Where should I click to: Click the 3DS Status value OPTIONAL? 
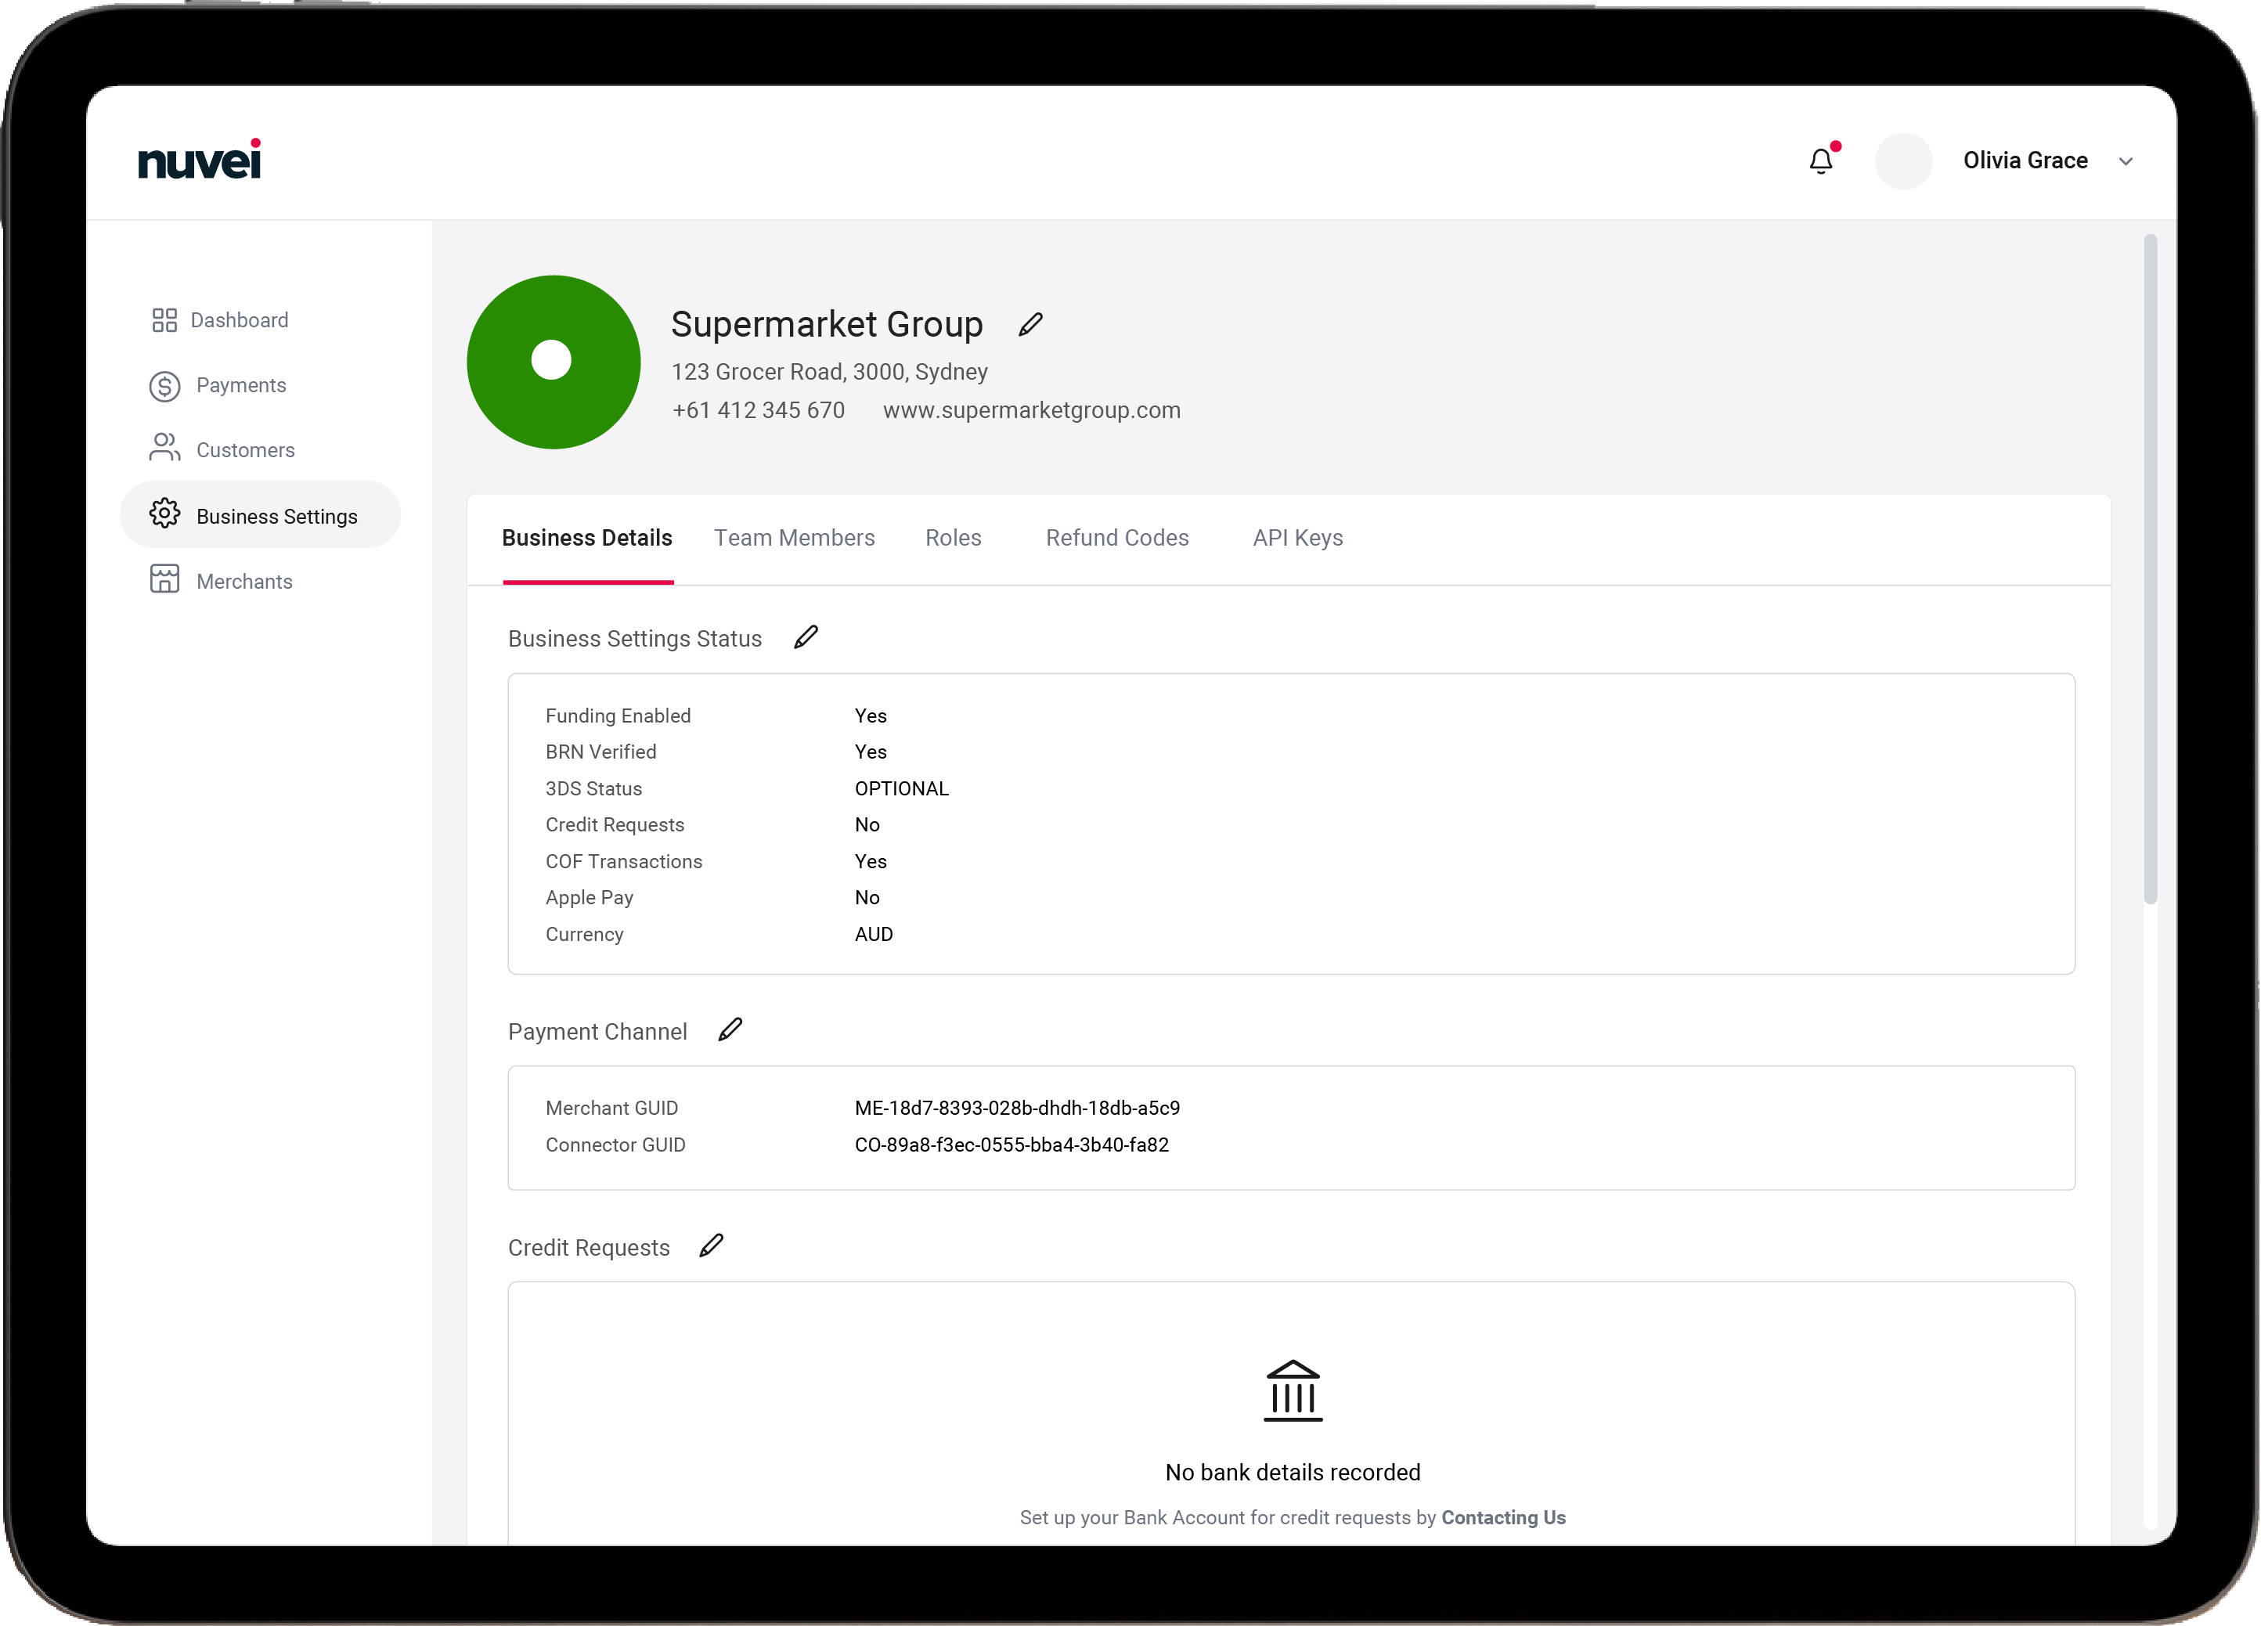point(901,788)
